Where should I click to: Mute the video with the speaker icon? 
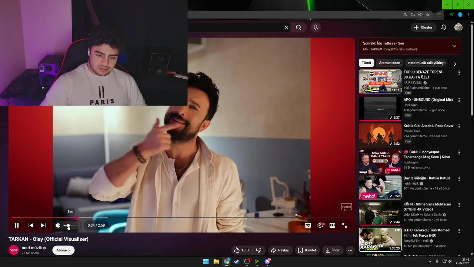click(x=58, y=225)
